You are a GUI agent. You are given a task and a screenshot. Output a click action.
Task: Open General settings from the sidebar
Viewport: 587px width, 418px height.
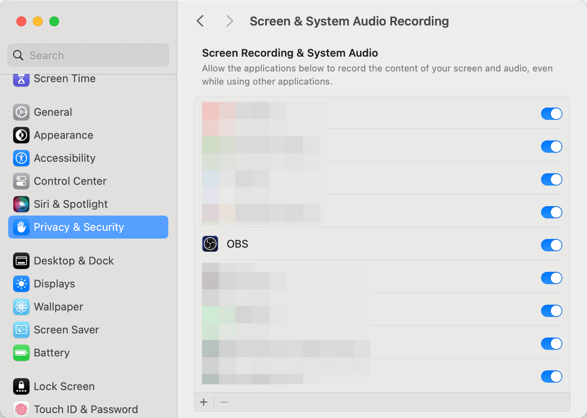click(x=53, y=112)
